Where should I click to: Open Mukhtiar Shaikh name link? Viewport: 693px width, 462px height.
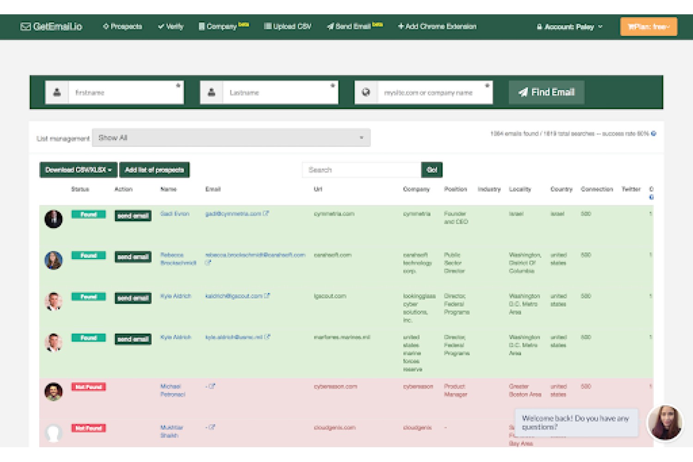click(172, 432)
